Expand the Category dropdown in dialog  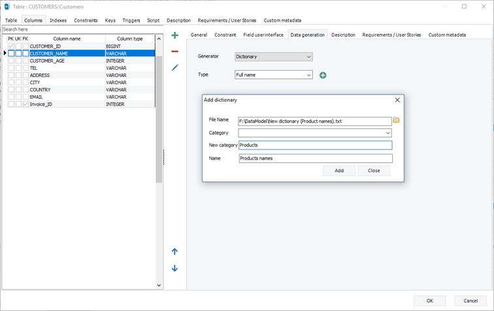coord(388,133)
